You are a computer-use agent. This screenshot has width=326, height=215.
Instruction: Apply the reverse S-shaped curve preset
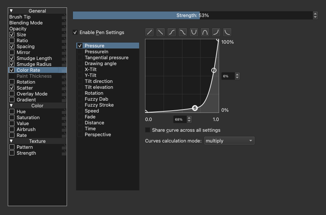pos(182,32)
